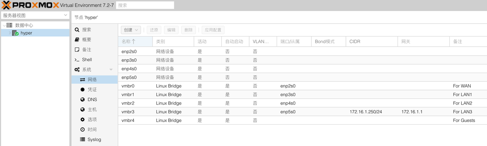The width and height of the screenshot is (487, 146).
Task: Select the vmbr1 bridge row
Action: pos(302,95)
